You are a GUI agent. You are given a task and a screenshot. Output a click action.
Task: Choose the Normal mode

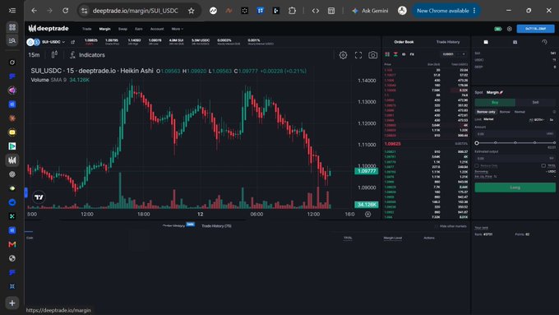point(520,112)
